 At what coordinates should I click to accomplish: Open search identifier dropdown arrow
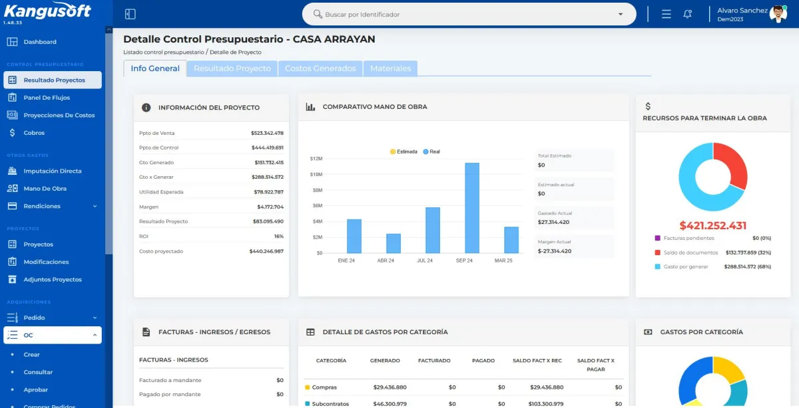621,14
